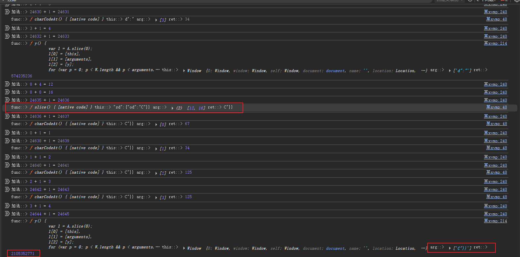Click the ret value 67
Screen dimensions: 520x257
pyautogui.click(x=187, y=124)
